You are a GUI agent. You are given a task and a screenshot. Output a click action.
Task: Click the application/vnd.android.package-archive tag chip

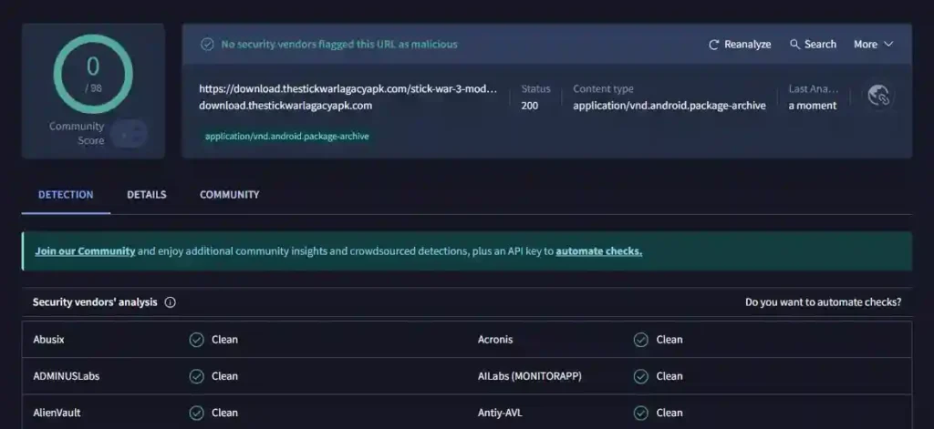[x=287, y=137]
